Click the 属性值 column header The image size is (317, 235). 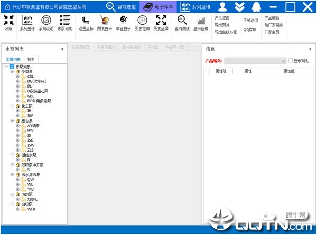289,71
